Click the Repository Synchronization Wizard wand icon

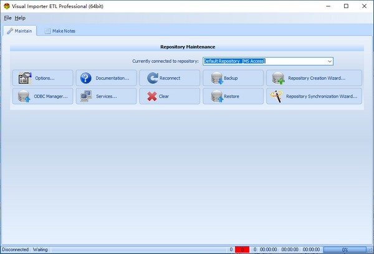click(x=277, y=96)
